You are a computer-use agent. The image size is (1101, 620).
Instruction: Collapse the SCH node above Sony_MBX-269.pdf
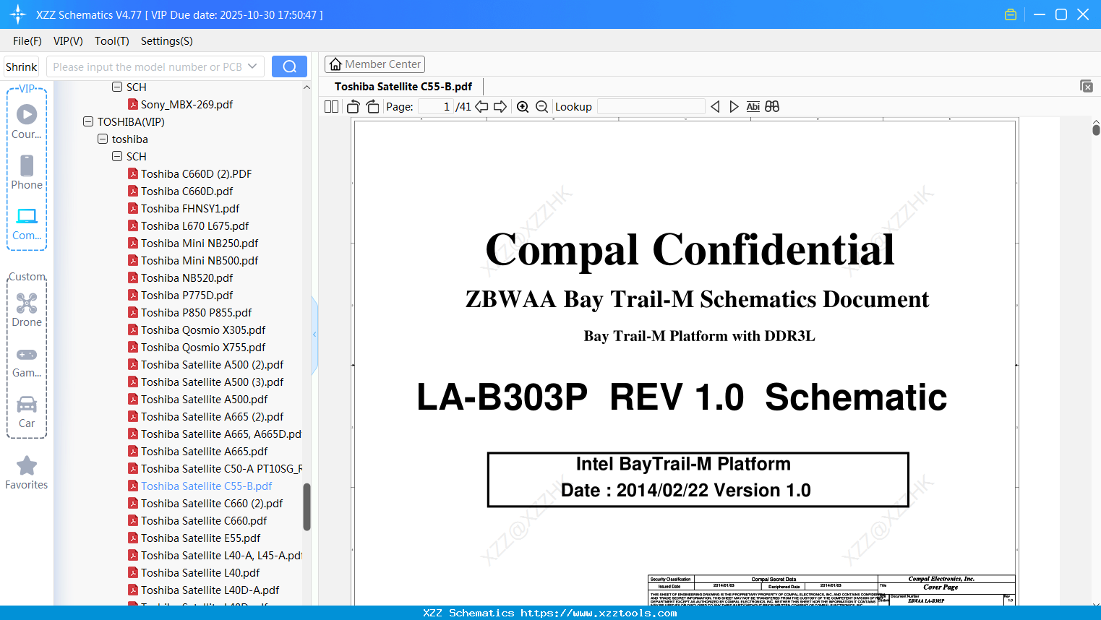(117, 87)
